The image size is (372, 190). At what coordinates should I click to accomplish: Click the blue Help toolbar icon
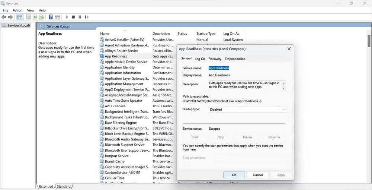point(51,17)
